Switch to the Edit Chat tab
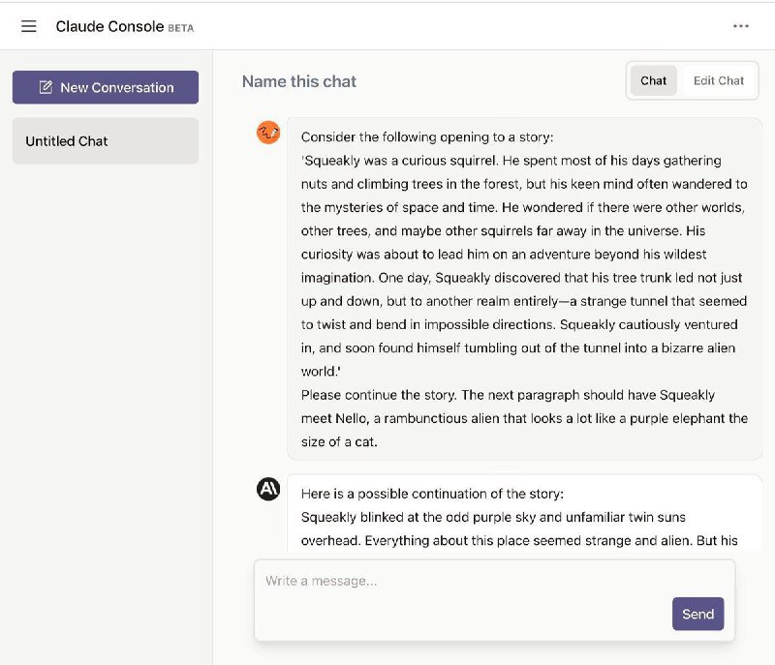 (719, 80)
